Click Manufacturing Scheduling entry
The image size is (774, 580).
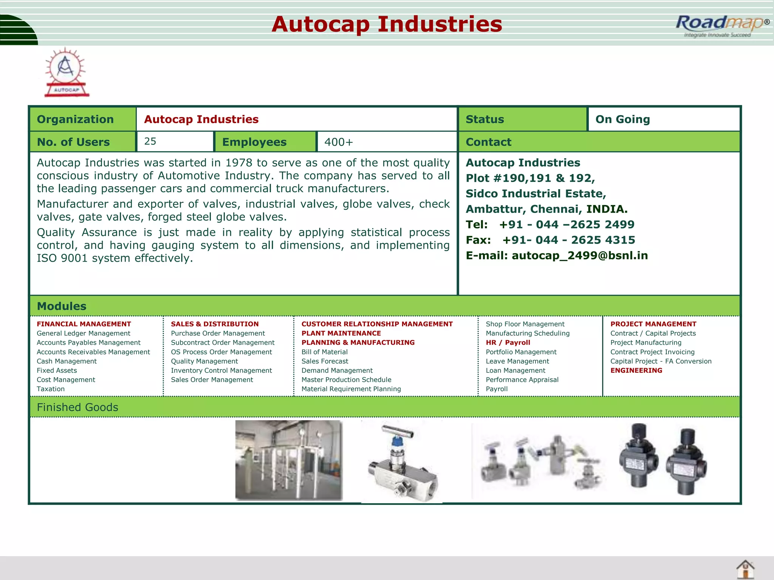tap(528, 333)
